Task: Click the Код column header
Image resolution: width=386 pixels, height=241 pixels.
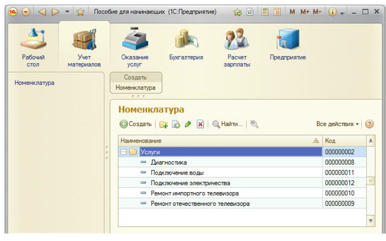Action: coord(344,141)
